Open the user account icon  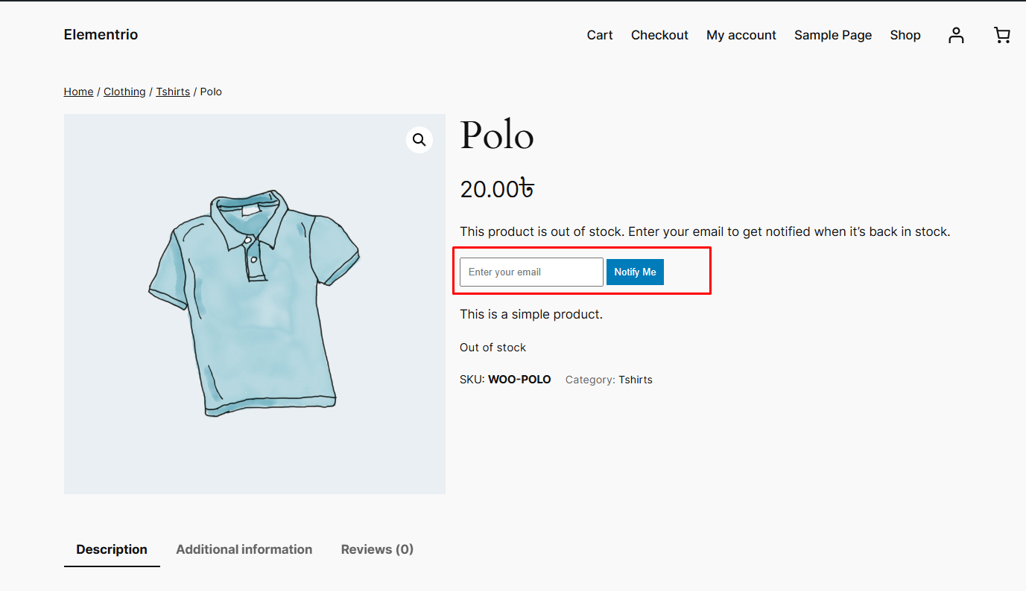coord(956,35)
